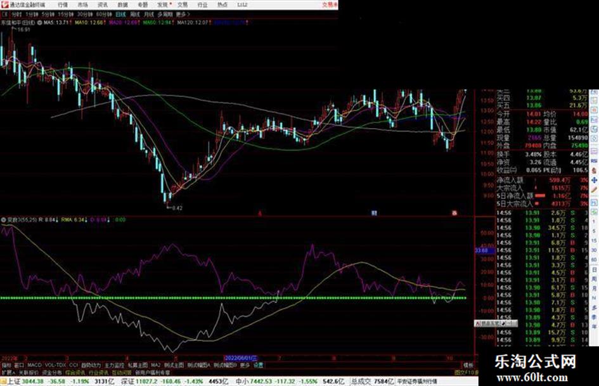Open the 市场 menu
599x386 pixels.
(x=83, y=5)
